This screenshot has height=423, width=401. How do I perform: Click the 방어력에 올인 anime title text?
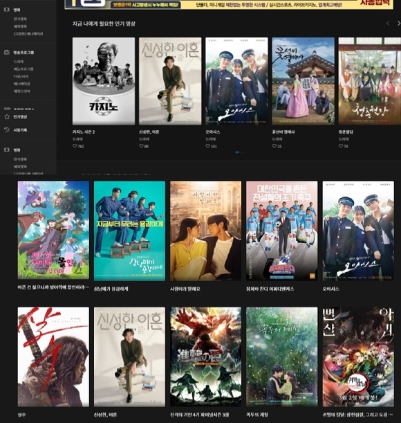pyautogui.click(x=53, y=287)
